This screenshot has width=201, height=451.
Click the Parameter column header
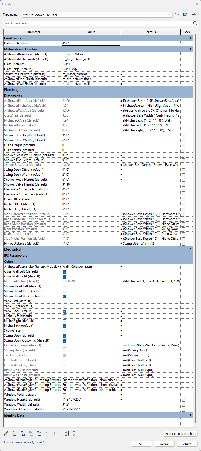(x=33, y=32)
